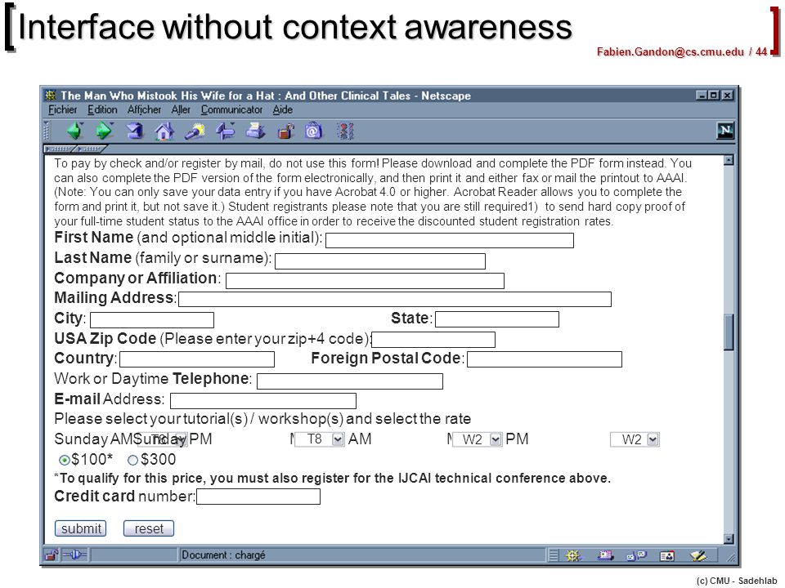The image size is (785, 588).
Task: Open the Home page house icon
Action: tap(164, 131)
